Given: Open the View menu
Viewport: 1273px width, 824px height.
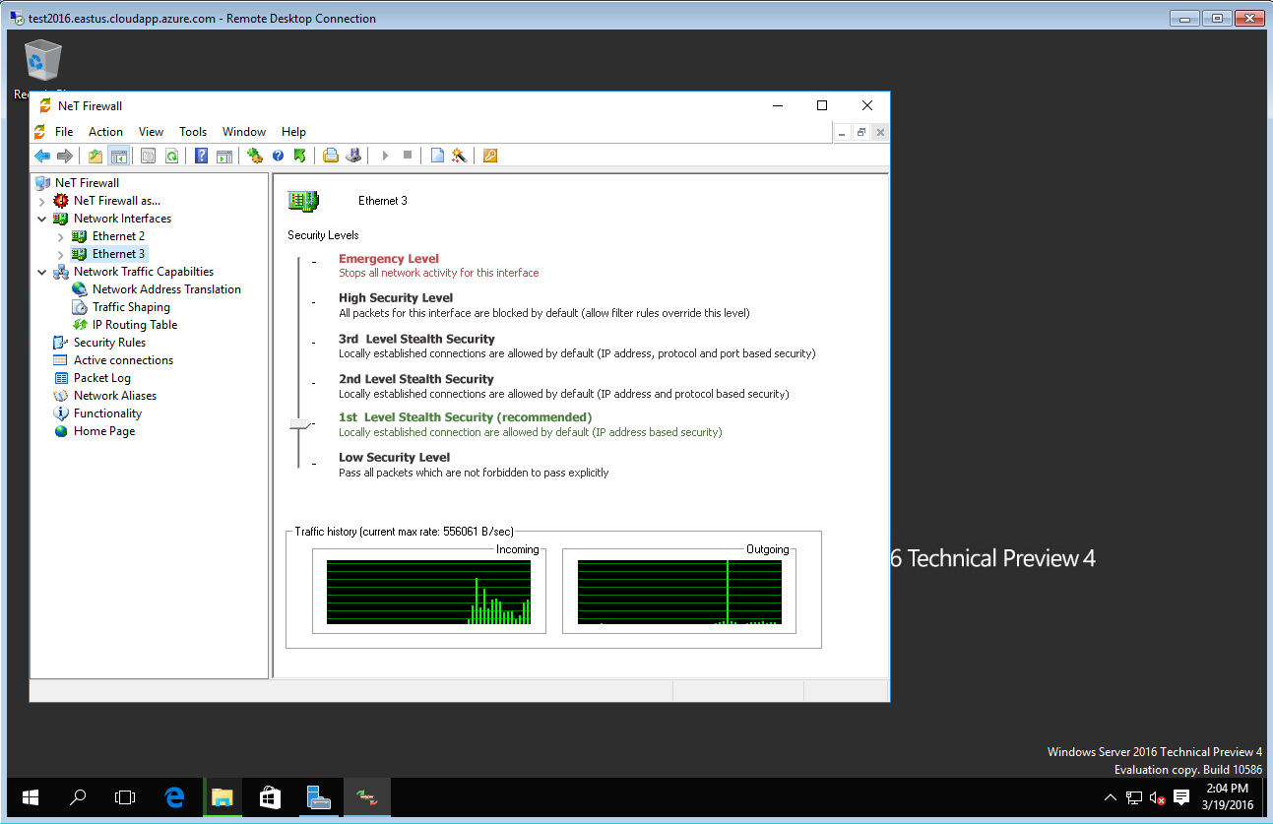Looking at the screenshot, I should pos(151,132).
